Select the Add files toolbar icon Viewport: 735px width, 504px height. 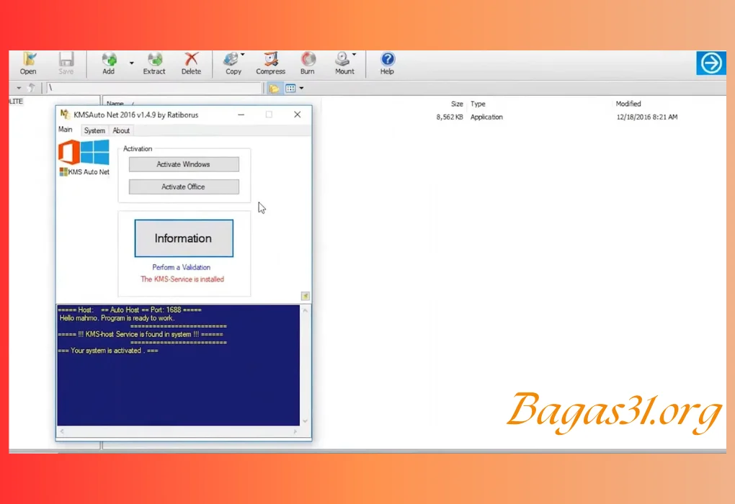coord(108,63)
